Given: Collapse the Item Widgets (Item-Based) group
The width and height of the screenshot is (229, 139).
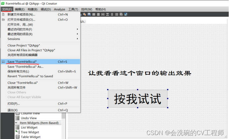Looking at the screenshot, I should [16, 123].
